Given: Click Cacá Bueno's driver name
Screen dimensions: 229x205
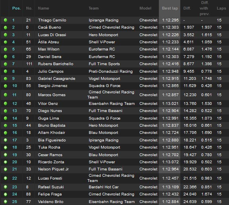Looking at the screenshot, I should (50, 27).
